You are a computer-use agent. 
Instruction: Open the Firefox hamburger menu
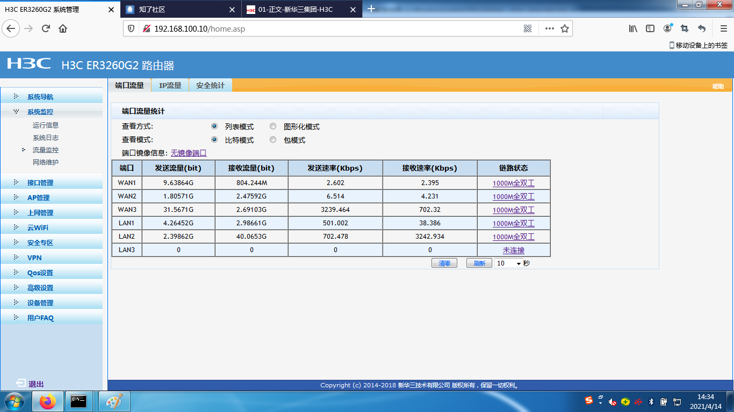[723, 29]
